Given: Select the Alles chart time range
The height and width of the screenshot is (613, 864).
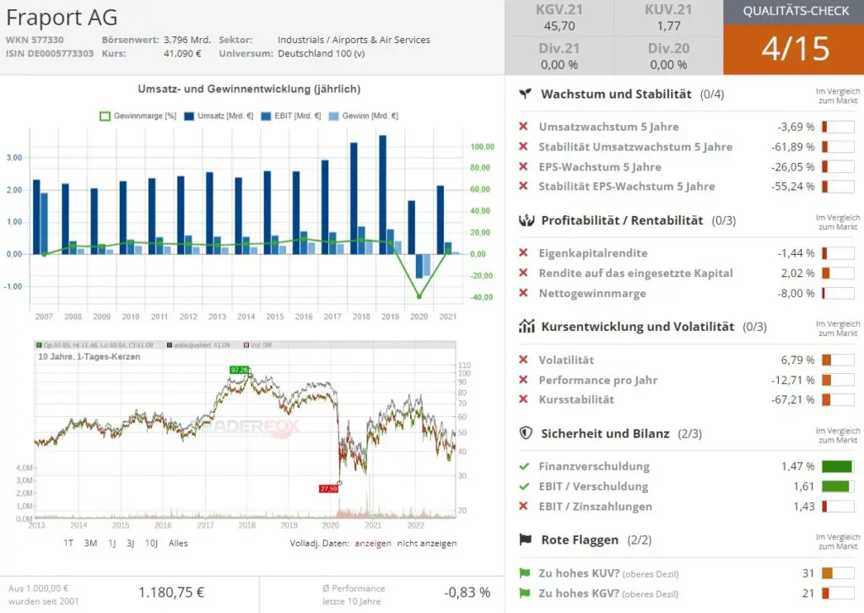Looking at the screenshot, I should click(x=178, y=543).
